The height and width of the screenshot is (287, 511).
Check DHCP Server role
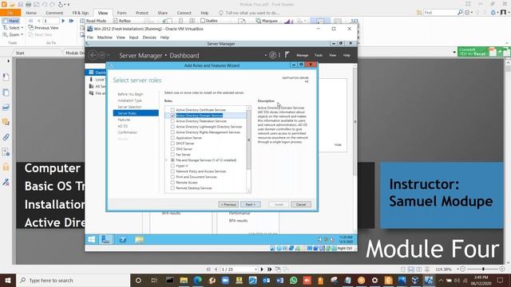(x=172, y=143)
